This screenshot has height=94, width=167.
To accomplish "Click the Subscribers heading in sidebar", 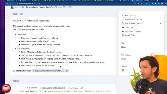I will click(x=126, y=55).
